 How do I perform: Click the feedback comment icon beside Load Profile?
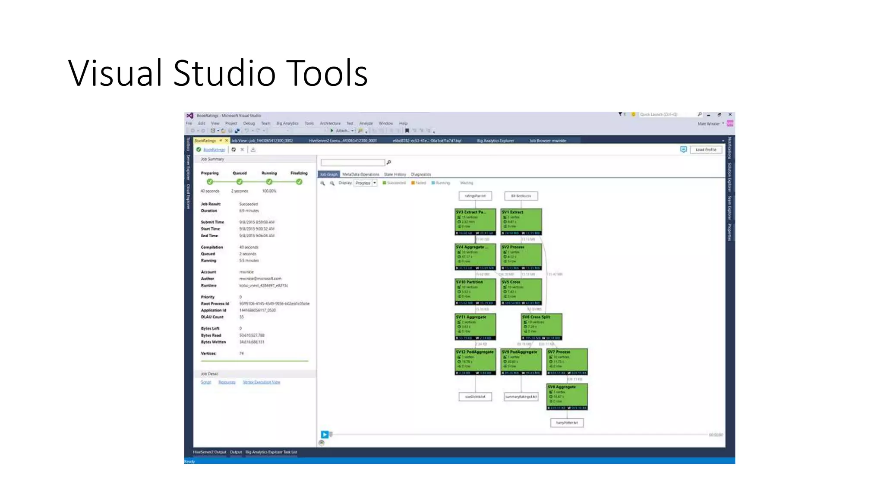(x=684, y=149)
